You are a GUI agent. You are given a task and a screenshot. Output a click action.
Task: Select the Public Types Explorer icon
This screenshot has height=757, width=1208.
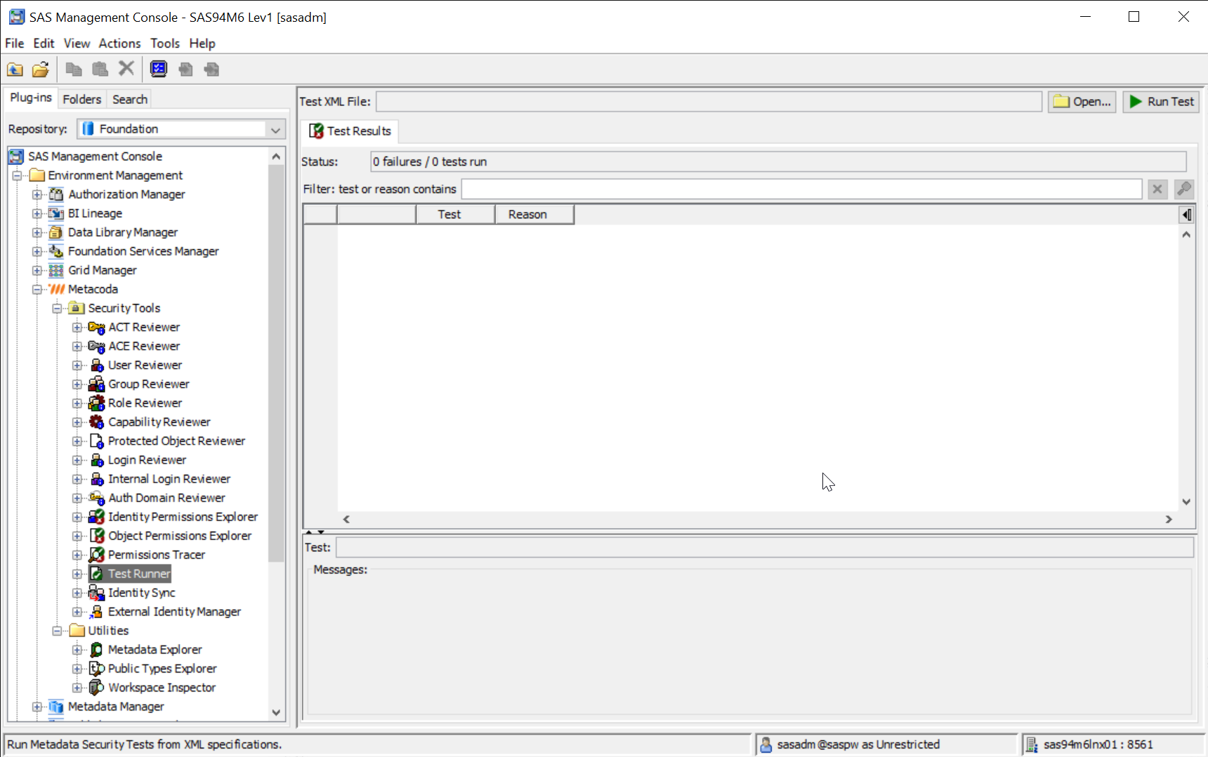[97, 669]
